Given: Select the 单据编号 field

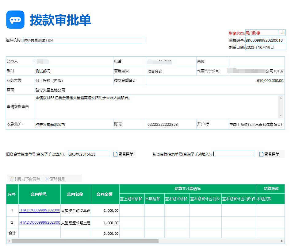Looking at the screenshot, I should point(265,40).
